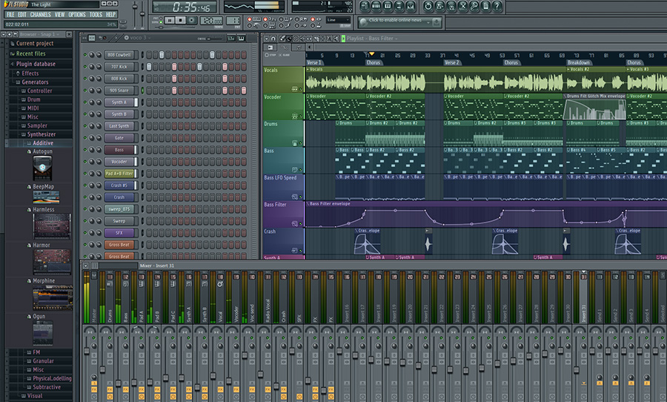Toggle the STEP edit mode radio in Playlist
Screen dimensions: 667x402
tap(267, 55)
